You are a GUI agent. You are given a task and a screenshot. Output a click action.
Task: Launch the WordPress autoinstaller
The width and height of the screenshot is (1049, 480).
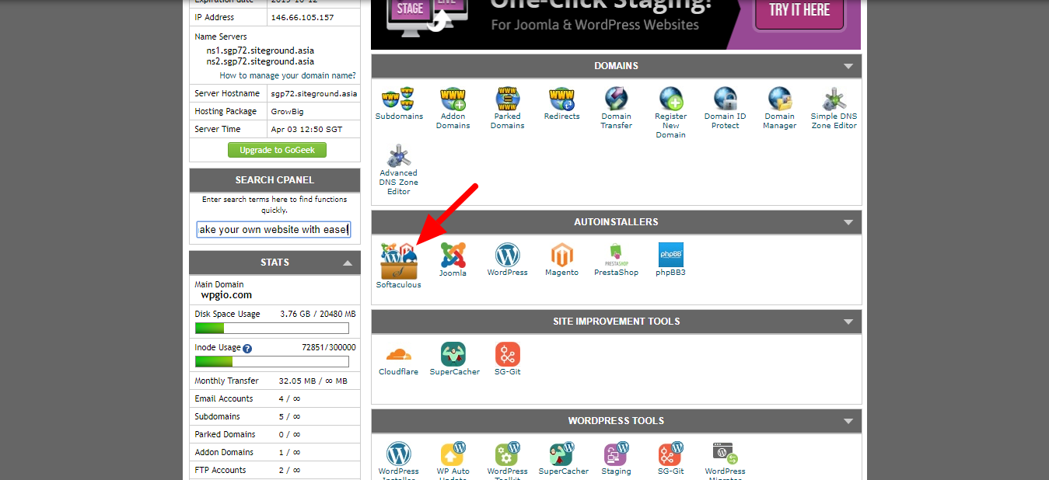click(508, 255)
